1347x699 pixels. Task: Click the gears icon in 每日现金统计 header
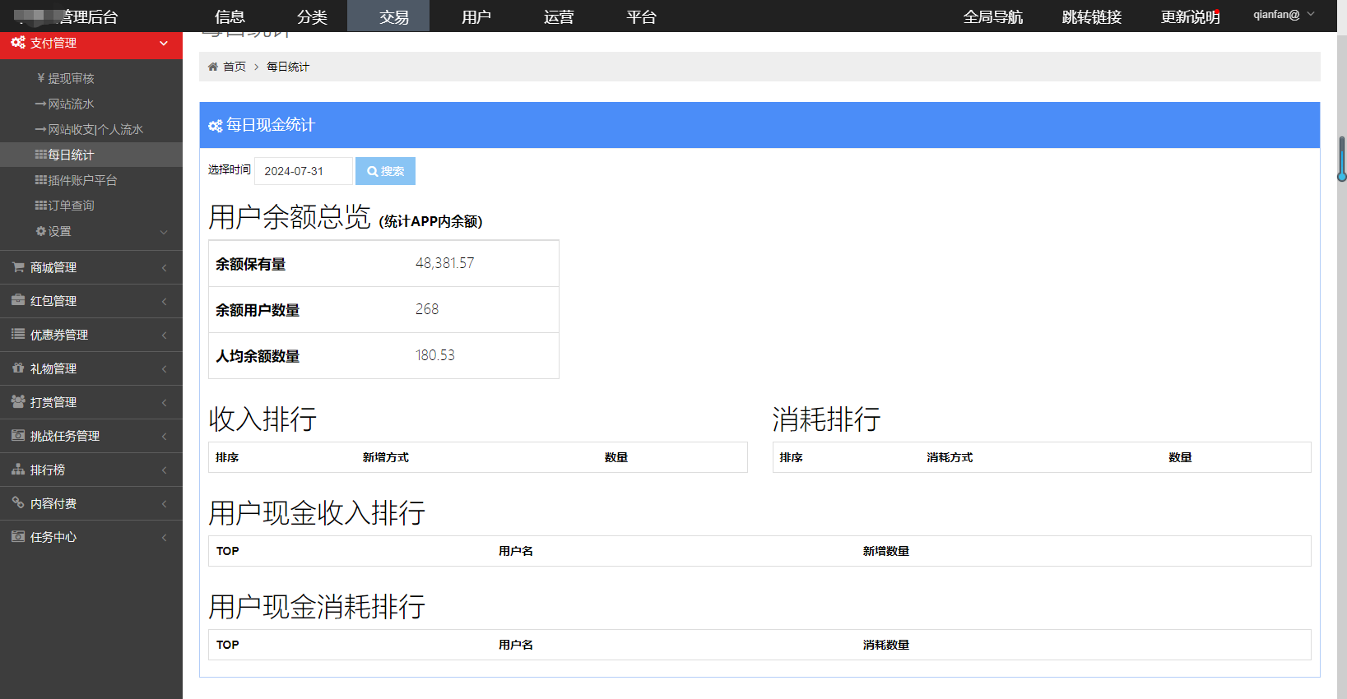(x=216, y=126)
